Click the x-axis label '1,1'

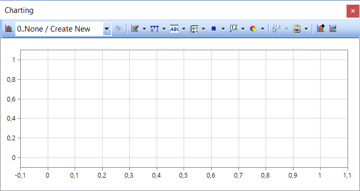347,175
